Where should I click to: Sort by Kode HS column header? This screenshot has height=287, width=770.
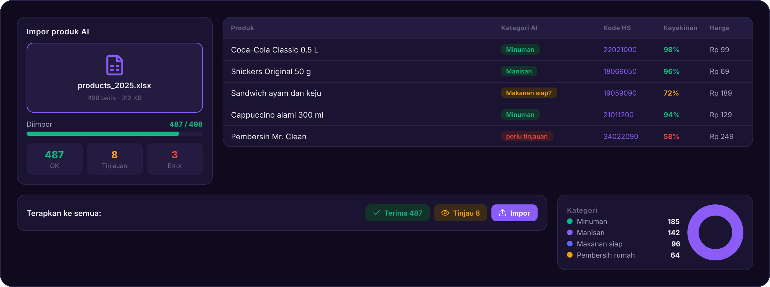617,28
